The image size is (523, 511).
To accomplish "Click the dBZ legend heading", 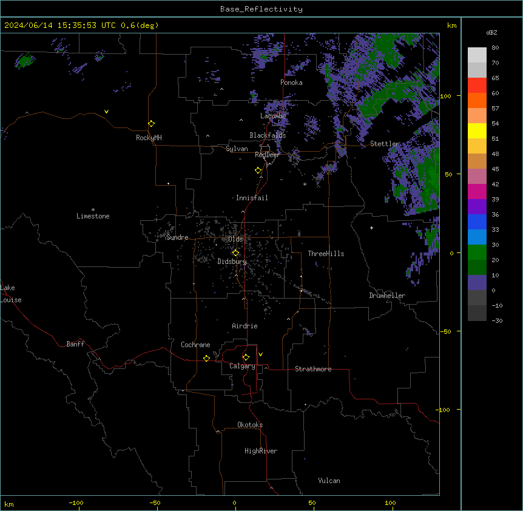I will [491, 32].
